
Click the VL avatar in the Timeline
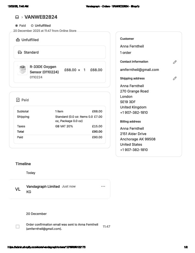click(x=18, y=189)
